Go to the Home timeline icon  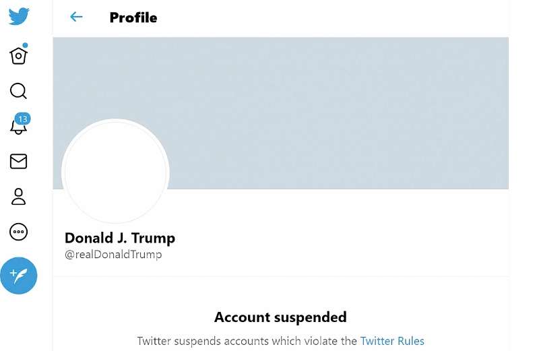coord(18,56)
